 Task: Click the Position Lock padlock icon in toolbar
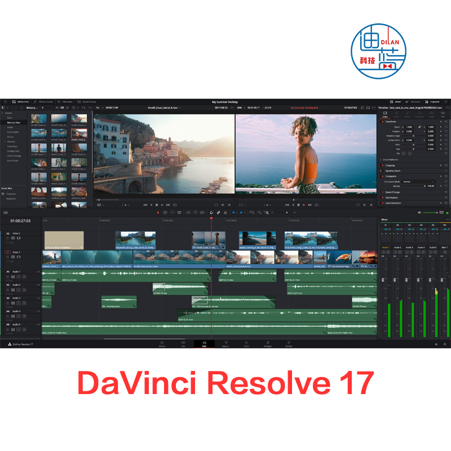click(x=225, y=213)
